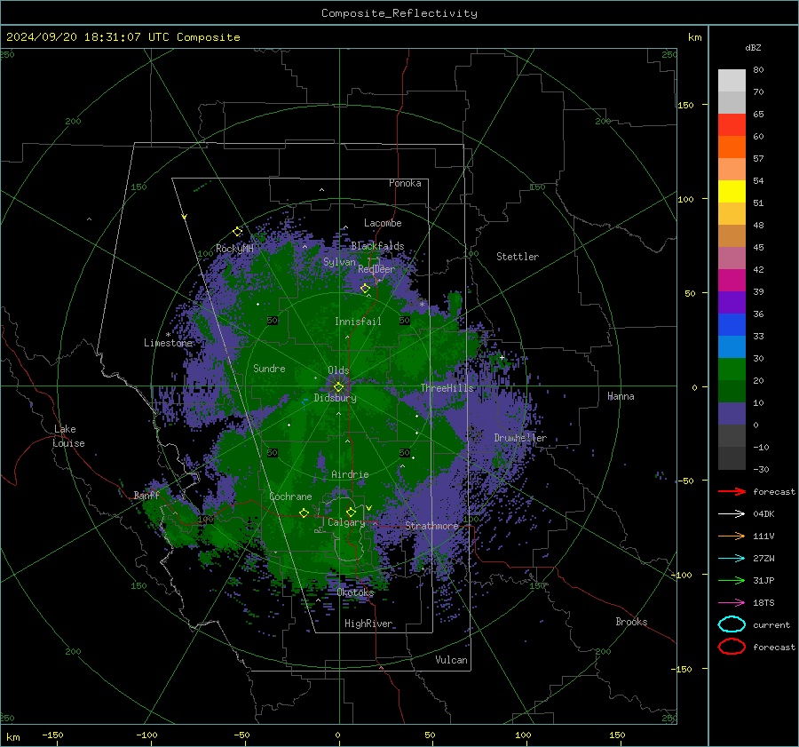Click the HighRiver label on map
Screen dimensions: 799x747
(x=368, y=624)
